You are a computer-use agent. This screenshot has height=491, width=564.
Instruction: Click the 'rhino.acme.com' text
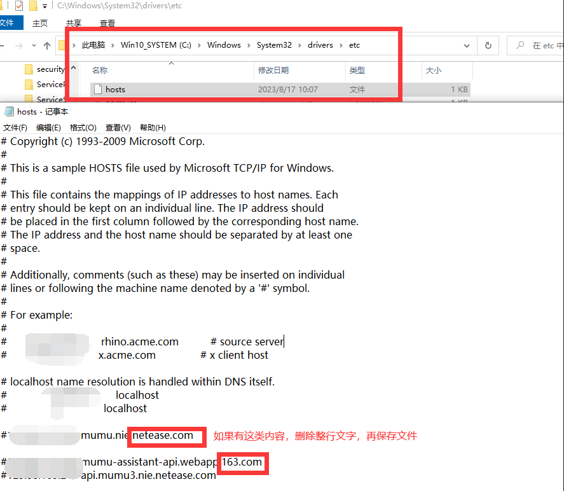click(139, 342)
